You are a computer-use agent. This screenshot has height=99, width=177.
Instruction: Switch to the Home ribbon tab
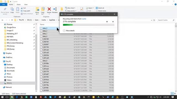point(11,4)
